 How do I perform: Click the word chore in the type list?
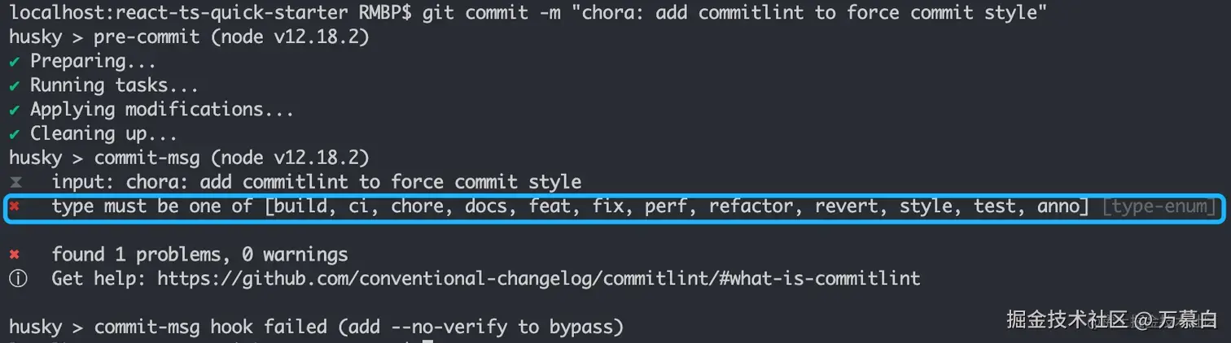click(x=417, y=206)
